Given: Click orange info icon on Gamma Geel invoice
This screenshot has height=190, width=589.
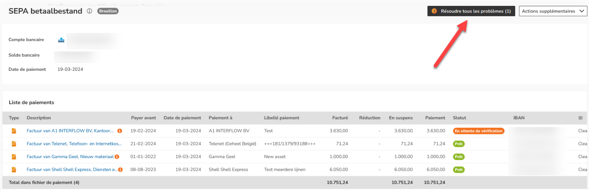Looking at the screenshot, I should 117,157.
